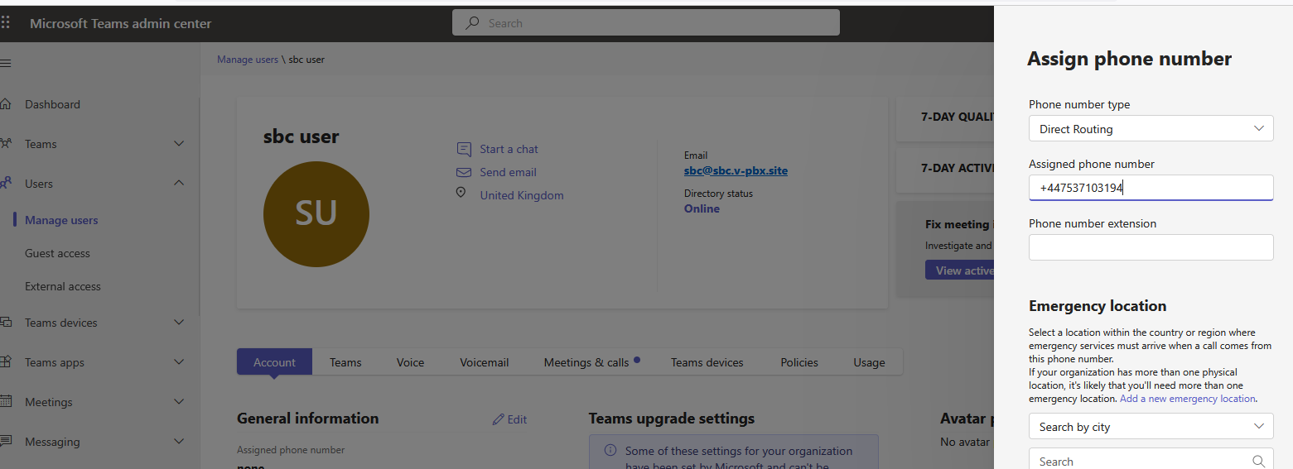Viewport: 1293px width, 469px height.
Task: Click the Teams devices sidebar icon
Action: click(x=6, y=323)
